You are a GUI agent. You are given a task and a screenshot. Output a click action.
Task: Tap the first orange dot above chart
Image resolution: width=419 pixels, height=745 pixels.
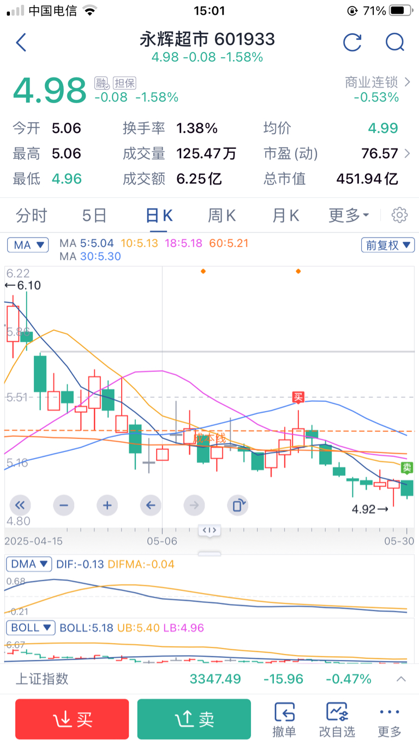203,271
